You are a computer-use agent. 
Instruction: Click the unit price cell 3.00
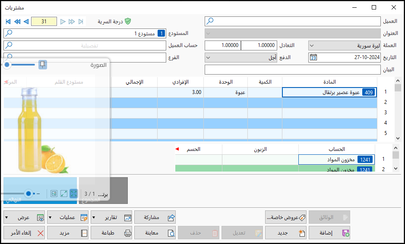pos(180,92)
